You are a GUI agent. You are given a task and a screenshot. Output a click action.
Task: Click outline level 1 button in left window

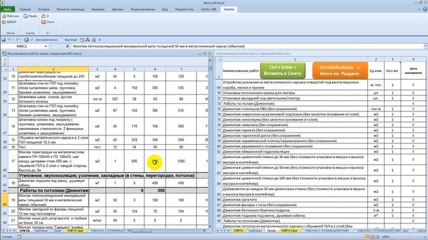[x=5, y=59]
